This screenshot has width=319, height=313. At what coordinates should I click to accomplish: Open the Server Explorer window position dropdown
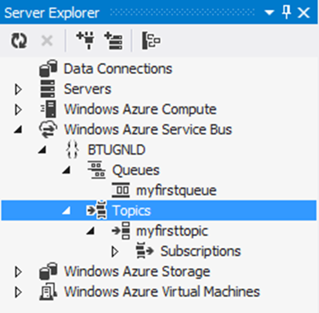click(270, 12)
